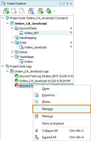Image resolution: width=91 pixels, height=141 pixels.
Task: Collapse the Script folder
Action: 12,42
